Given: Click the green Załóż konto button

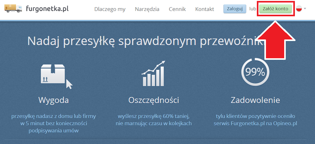Looking at the screenshot, I should click(275, 9).
